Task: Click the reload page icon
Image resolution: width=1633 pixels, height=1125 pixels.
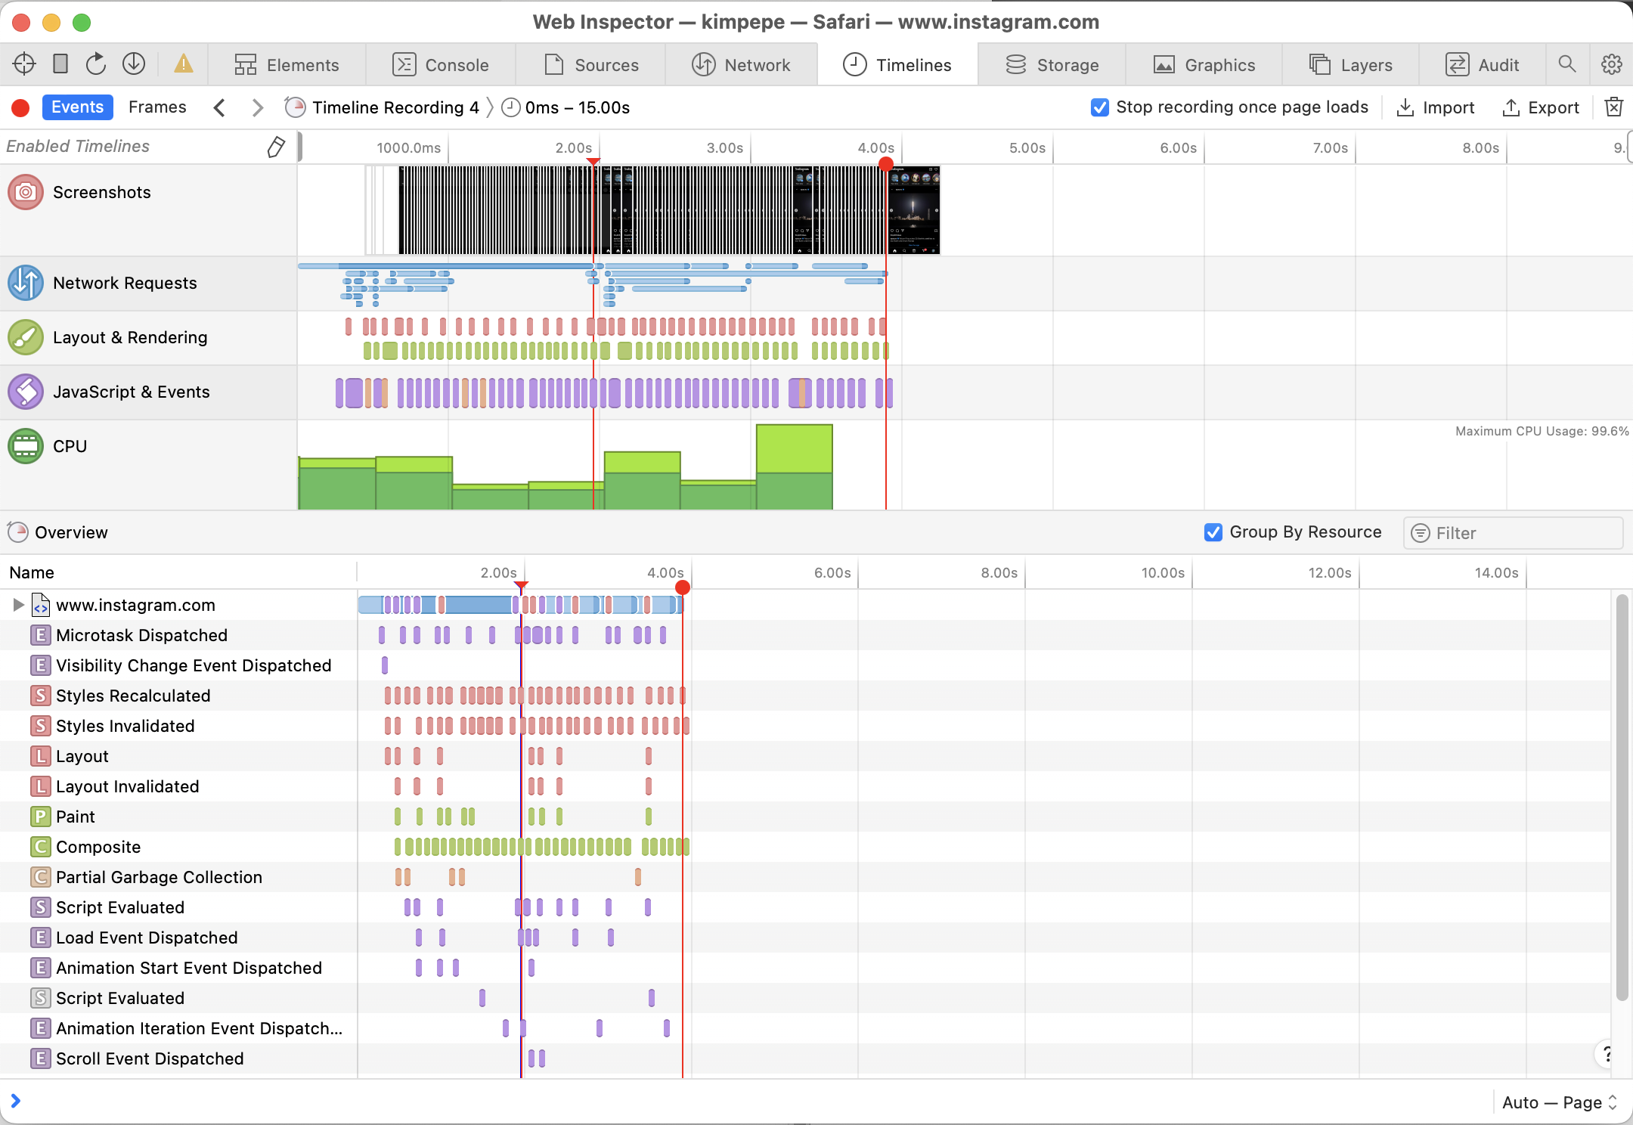Action: point(96,64)
